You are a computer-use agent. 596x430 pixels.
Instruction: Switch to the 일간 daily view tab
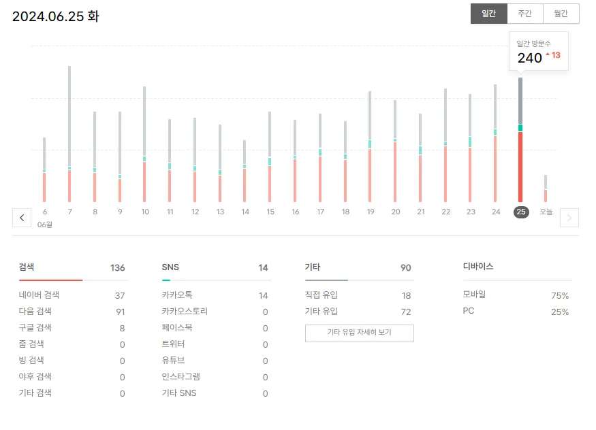click(x=489, y=14)
